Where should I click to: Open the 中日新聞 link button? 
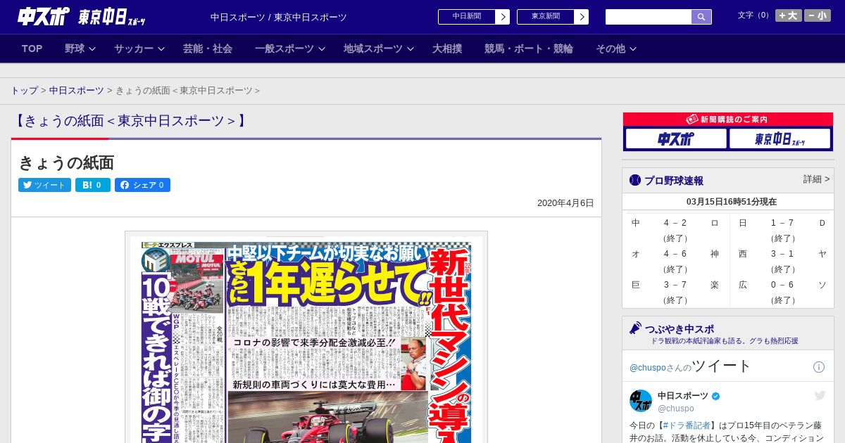point(467,17)
